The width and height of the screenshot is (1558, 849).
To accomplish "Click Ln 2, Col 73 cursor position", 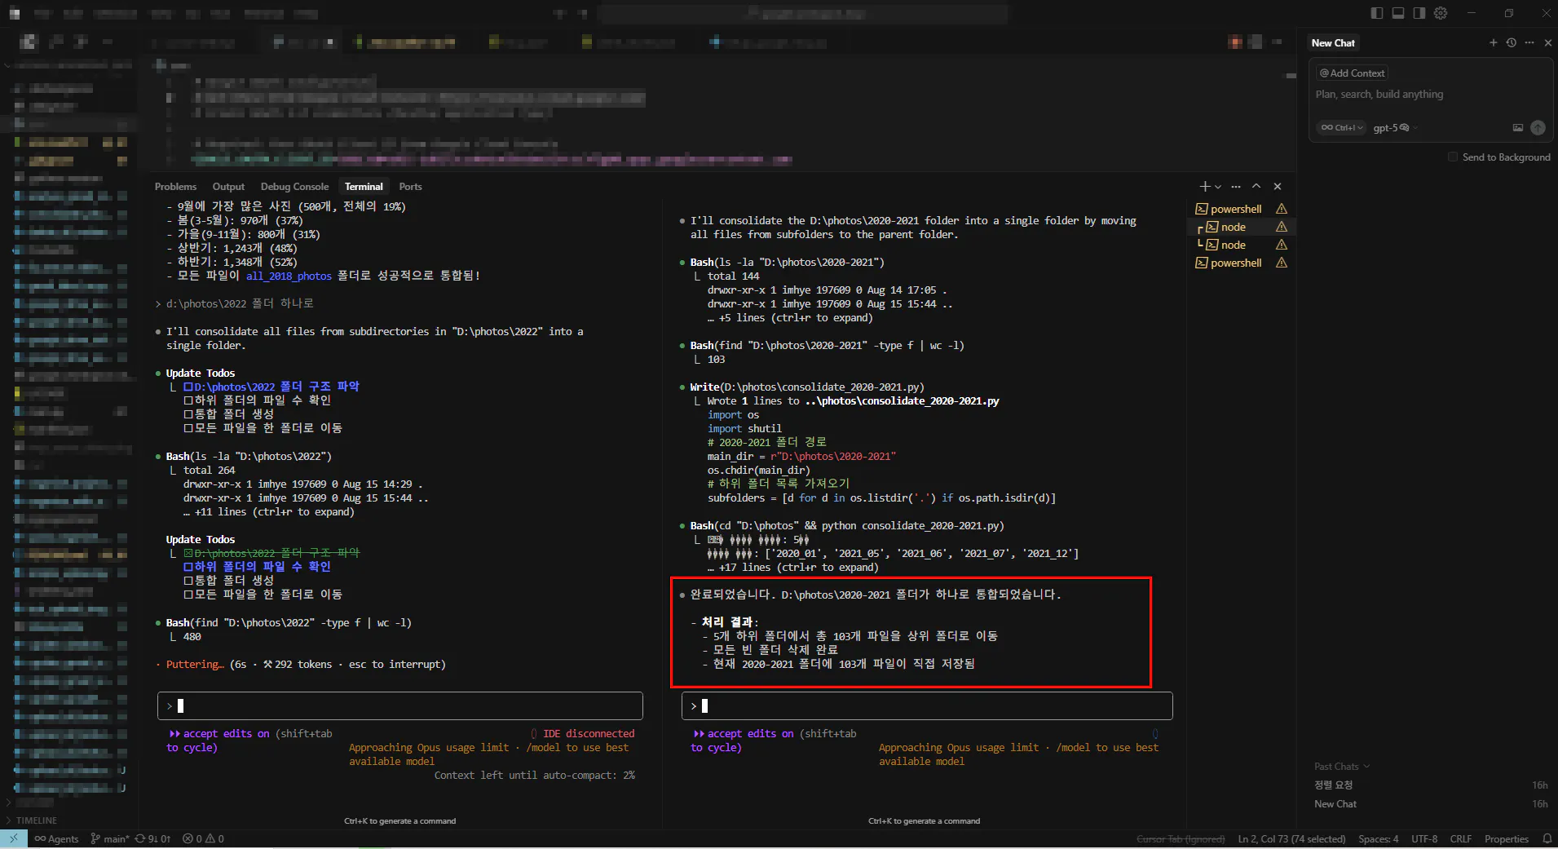I will 1291,838.
